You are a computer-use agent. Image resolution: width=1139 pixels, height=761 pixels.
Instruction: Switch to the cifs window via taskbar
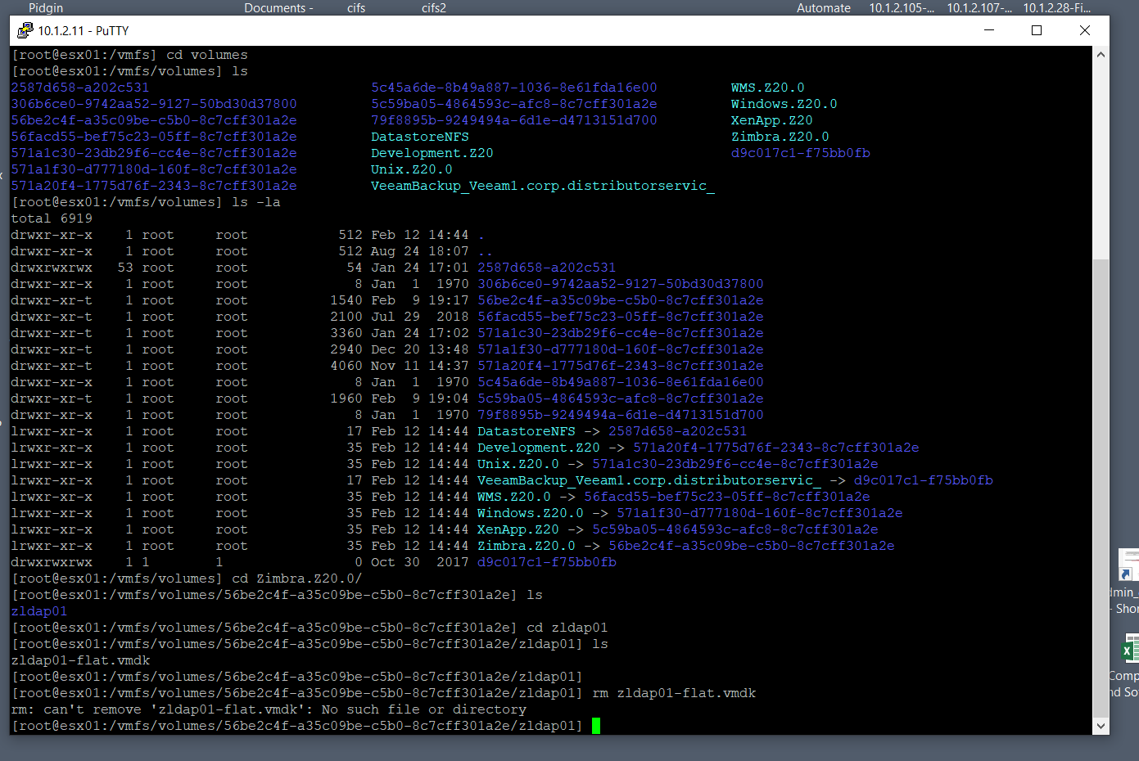pos(355,8)
